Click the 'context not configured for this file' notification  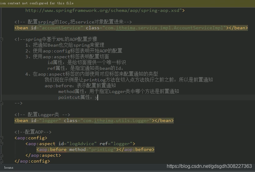pyautogui.click(x=37, y=3)
